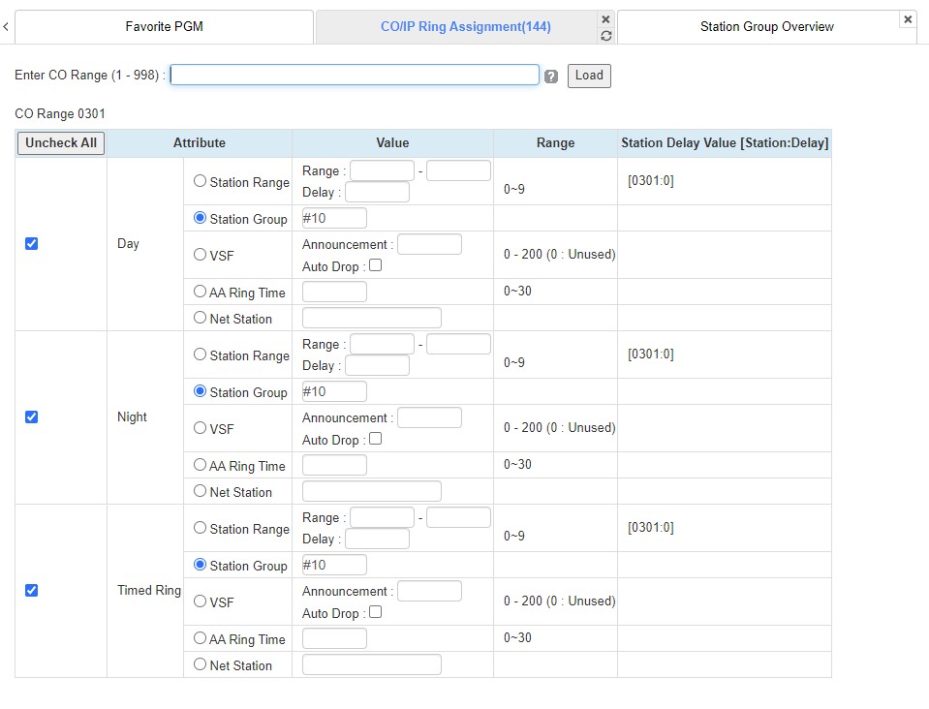Focus the Enter CO Range input field
Image resolution: width=929 pixels, height=709 pixels.
coord(355,76)
